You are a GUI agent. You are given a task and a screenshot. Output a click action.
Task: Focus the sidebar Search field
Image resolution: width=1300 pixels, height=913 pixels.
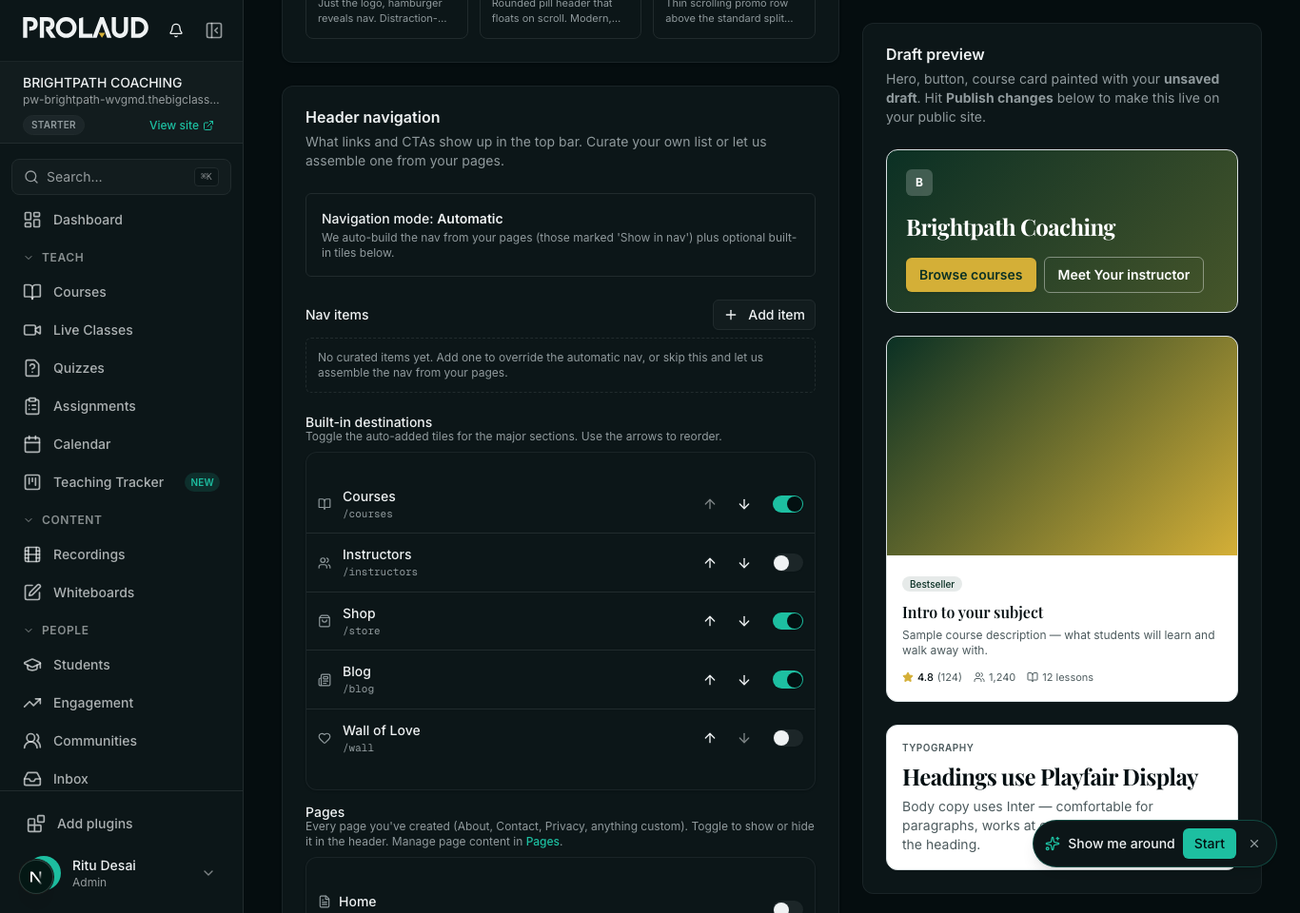(121, 177)
